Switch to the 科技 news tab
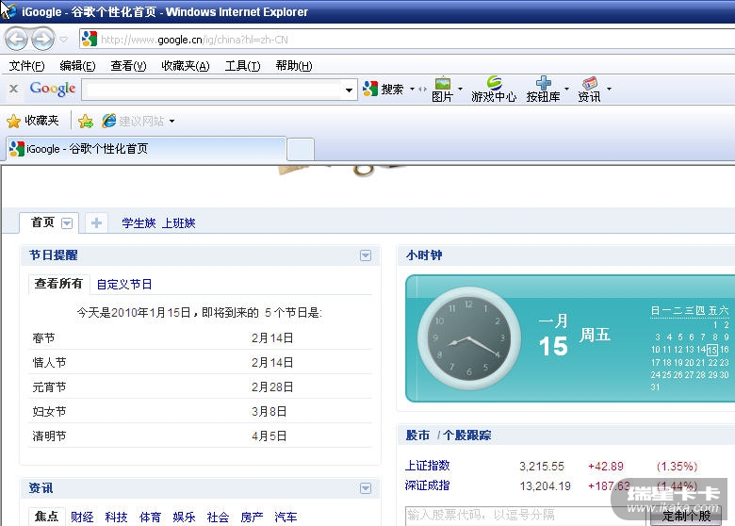Viewport: 735px width, 526px height. pyautogui.click(x=116, y=518)
